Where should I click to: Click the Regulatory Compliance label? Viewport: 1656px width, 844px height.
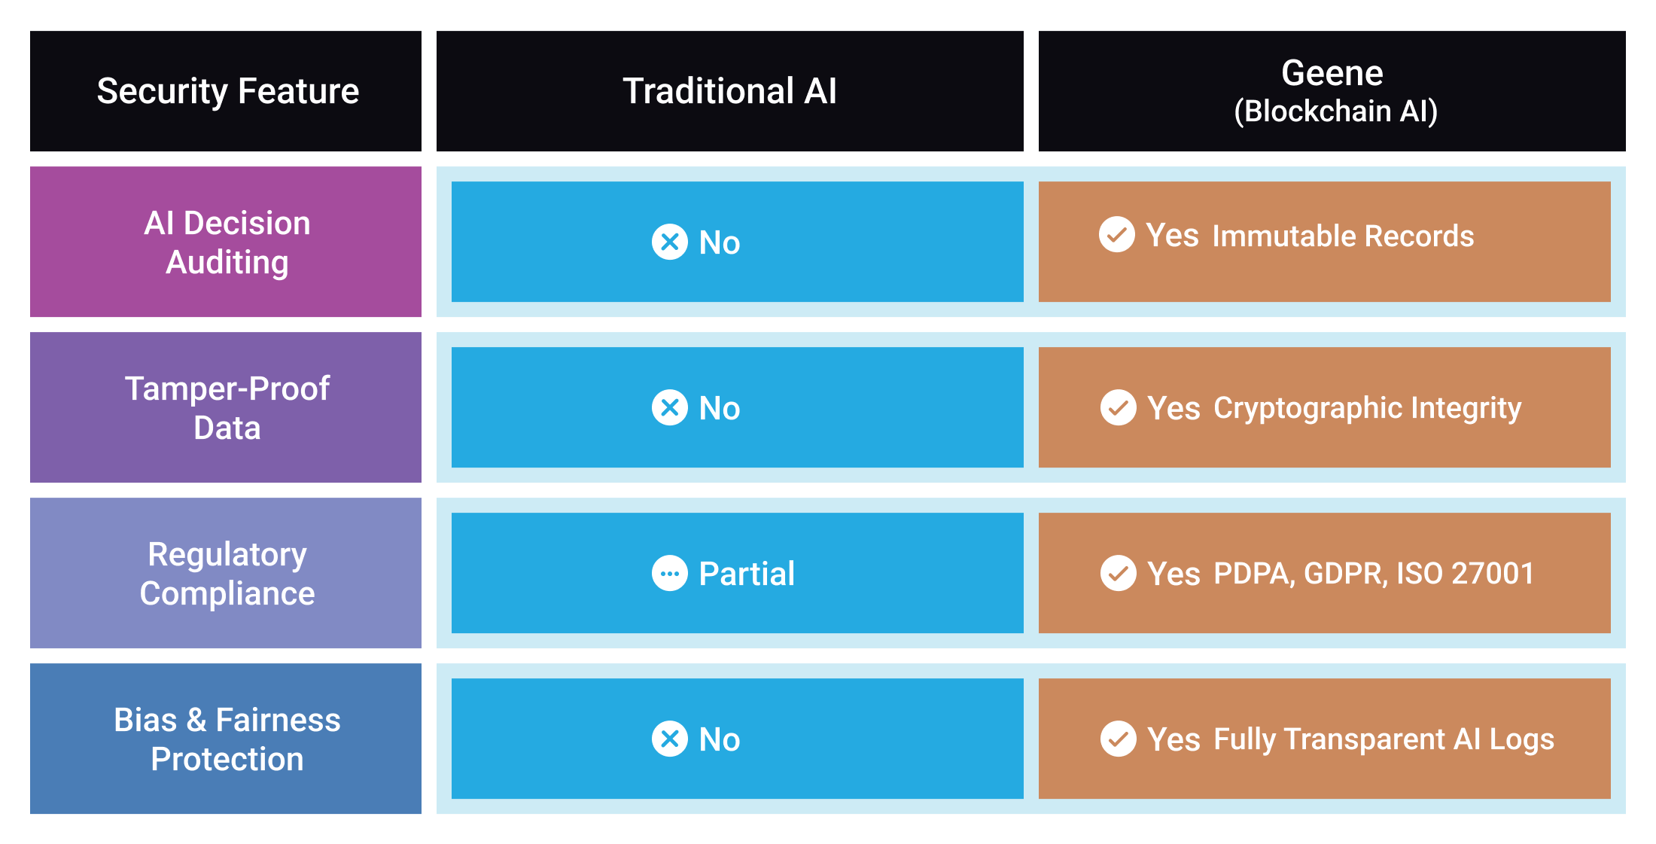(226, 573)
